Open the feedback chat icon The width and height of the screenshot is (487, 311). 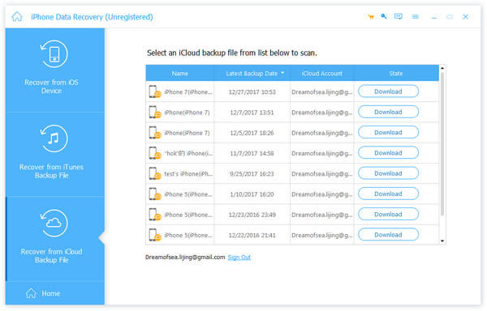click(399, 16)
